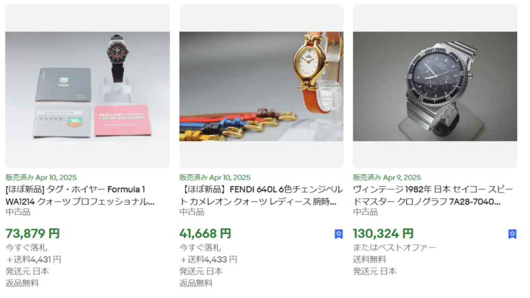
Task: Open the FENDI 640L watch photo
Action: tap(261, 86)
